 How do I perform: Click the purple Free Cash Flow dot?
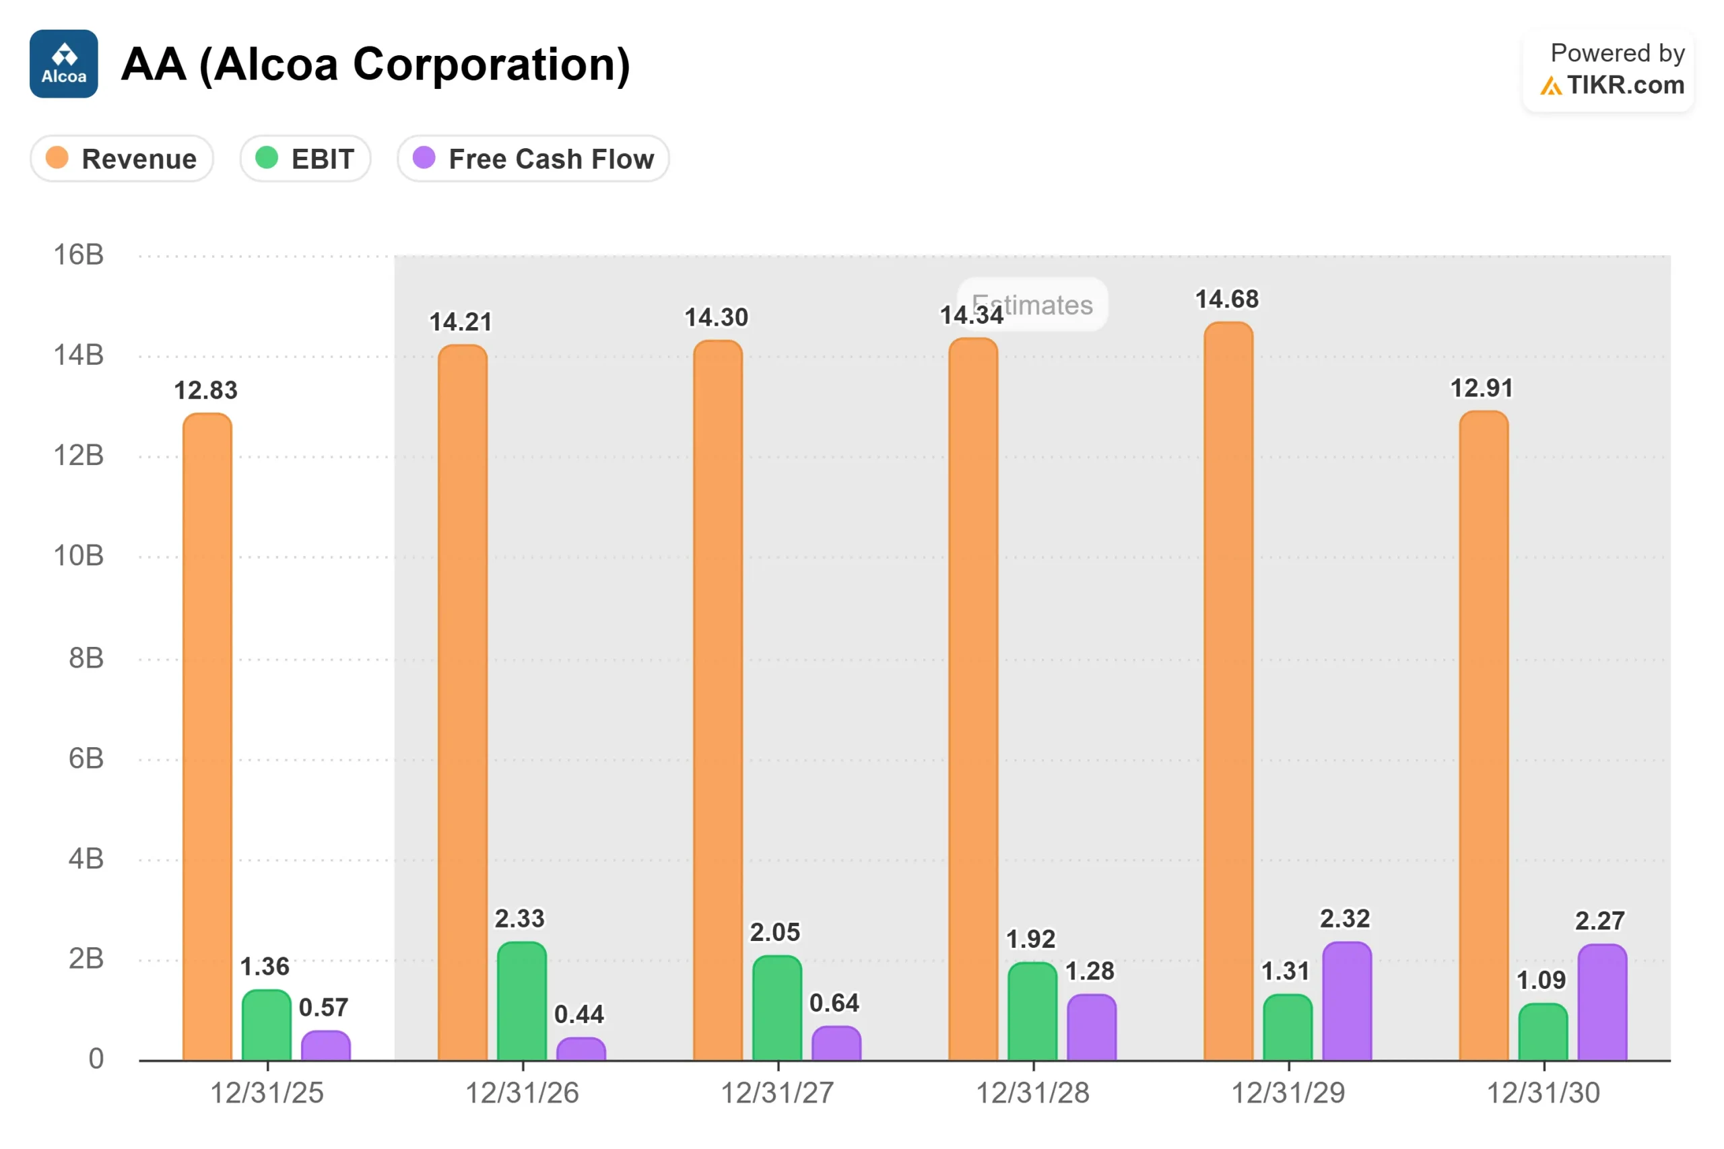click(x=424, y=158)
